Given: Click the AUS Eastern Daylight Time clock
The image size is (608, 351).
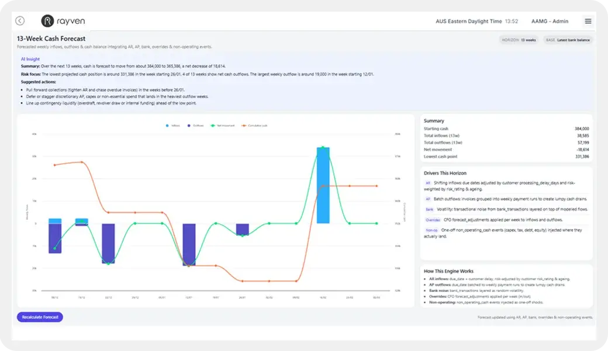Looking at the screenshot, I should 476,21.
